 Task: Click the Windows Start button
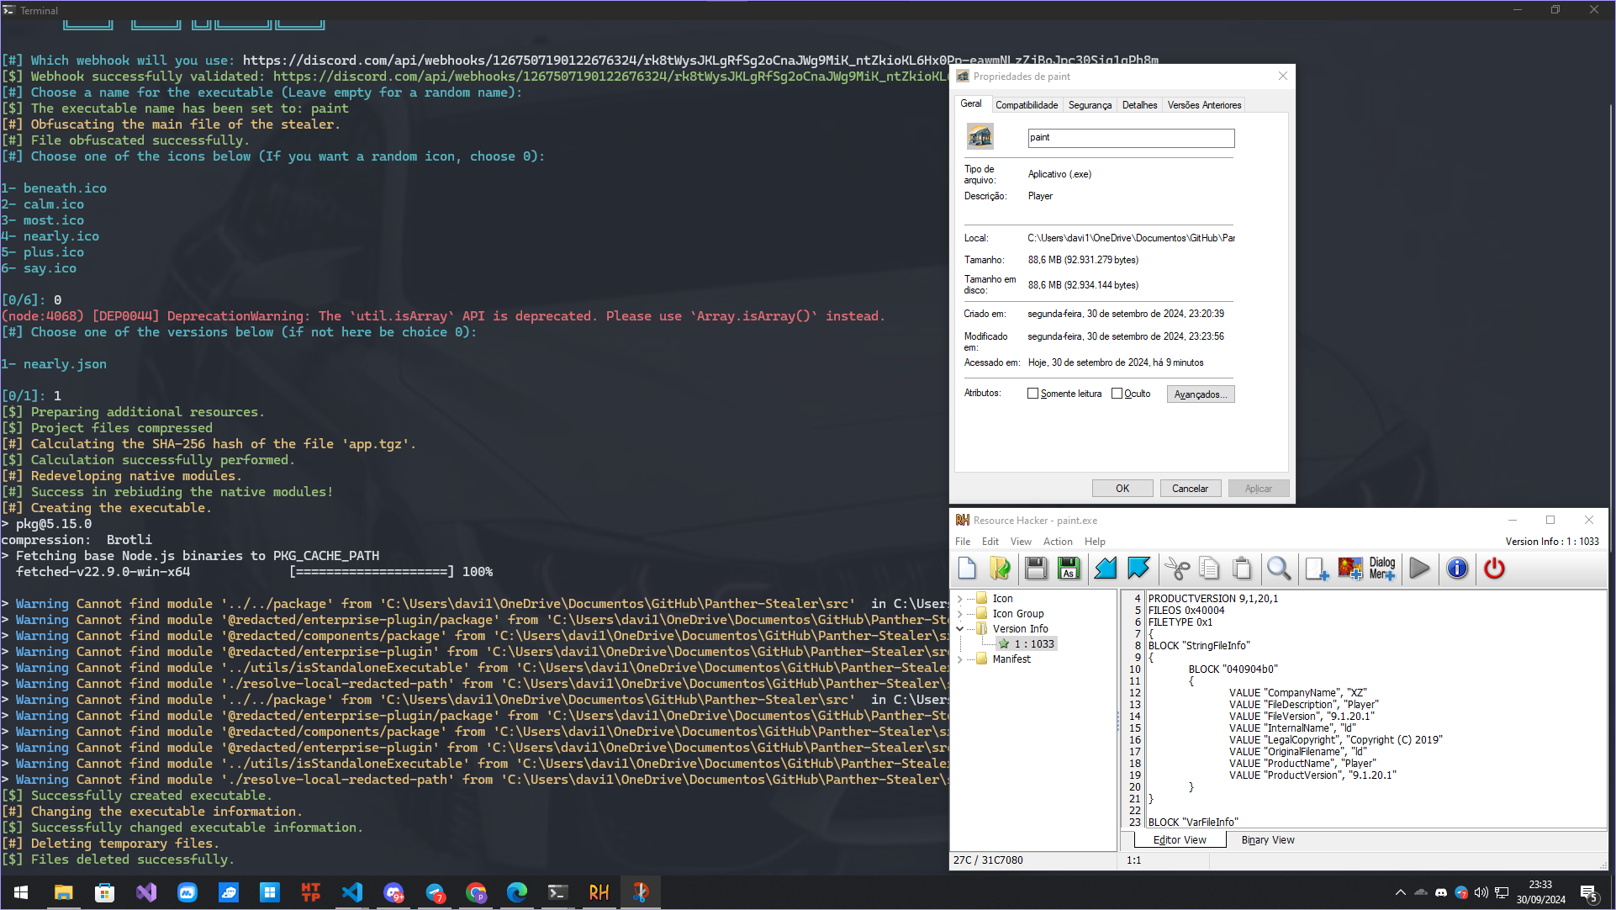21,892
